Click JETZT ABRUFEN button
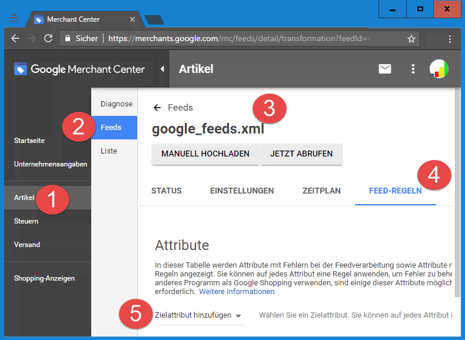The width and height of the screenshot is (465, 340). coord(301,154)
